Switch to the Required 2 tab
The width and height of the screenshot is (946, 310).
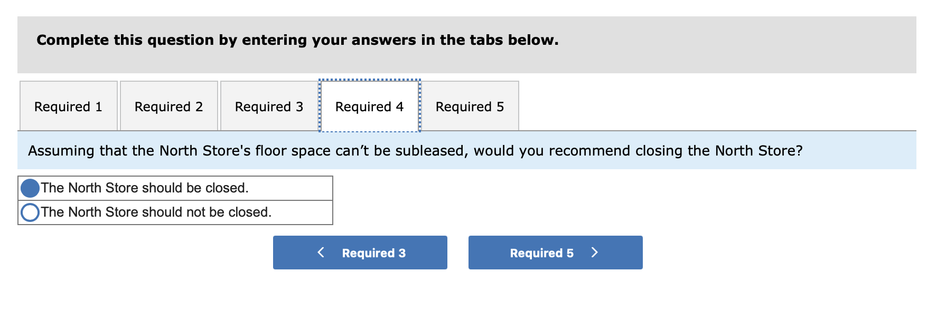168,106
